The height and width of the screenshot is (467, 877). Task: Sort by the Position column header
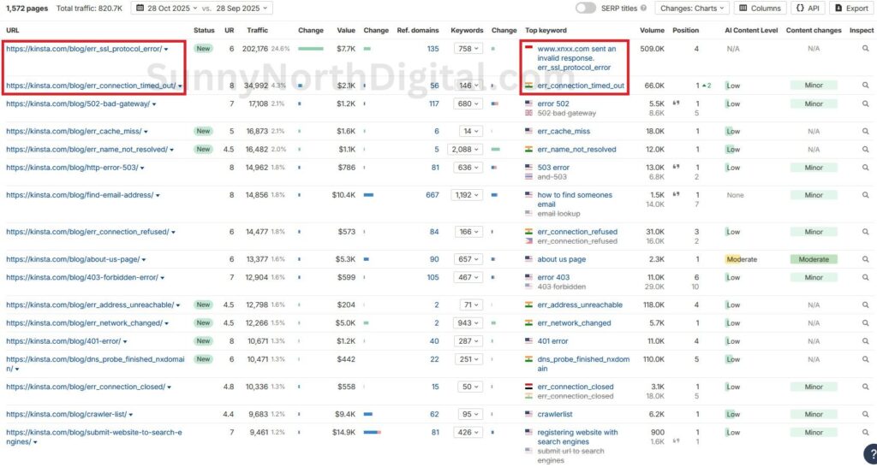[x=686, y=30]
